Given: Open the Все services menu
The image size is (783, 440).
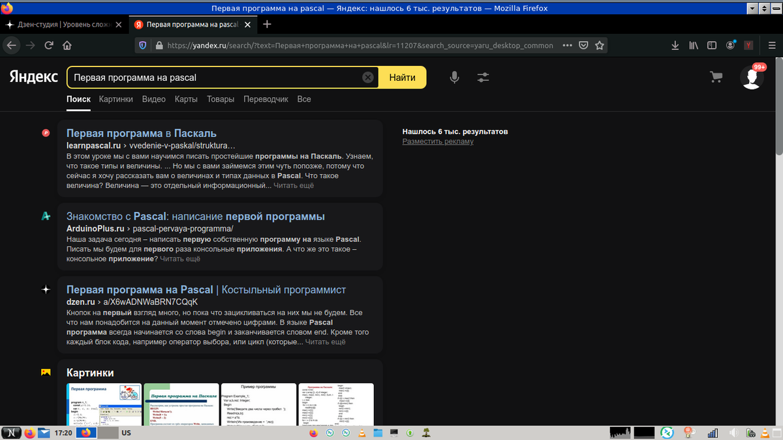Looking at the screenshot, I should [x=304, y=99].
